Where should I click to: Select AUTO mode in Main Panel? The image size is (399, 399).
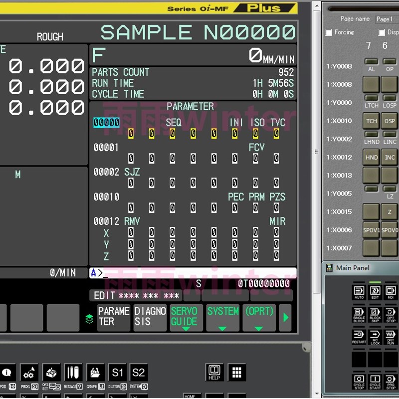pyautogui.click(x=359, y=292)
